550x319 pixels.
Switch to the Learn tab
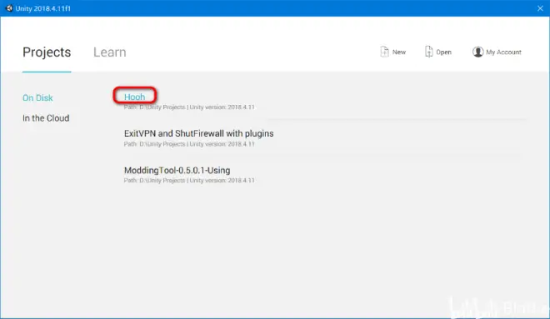(109, 52)
